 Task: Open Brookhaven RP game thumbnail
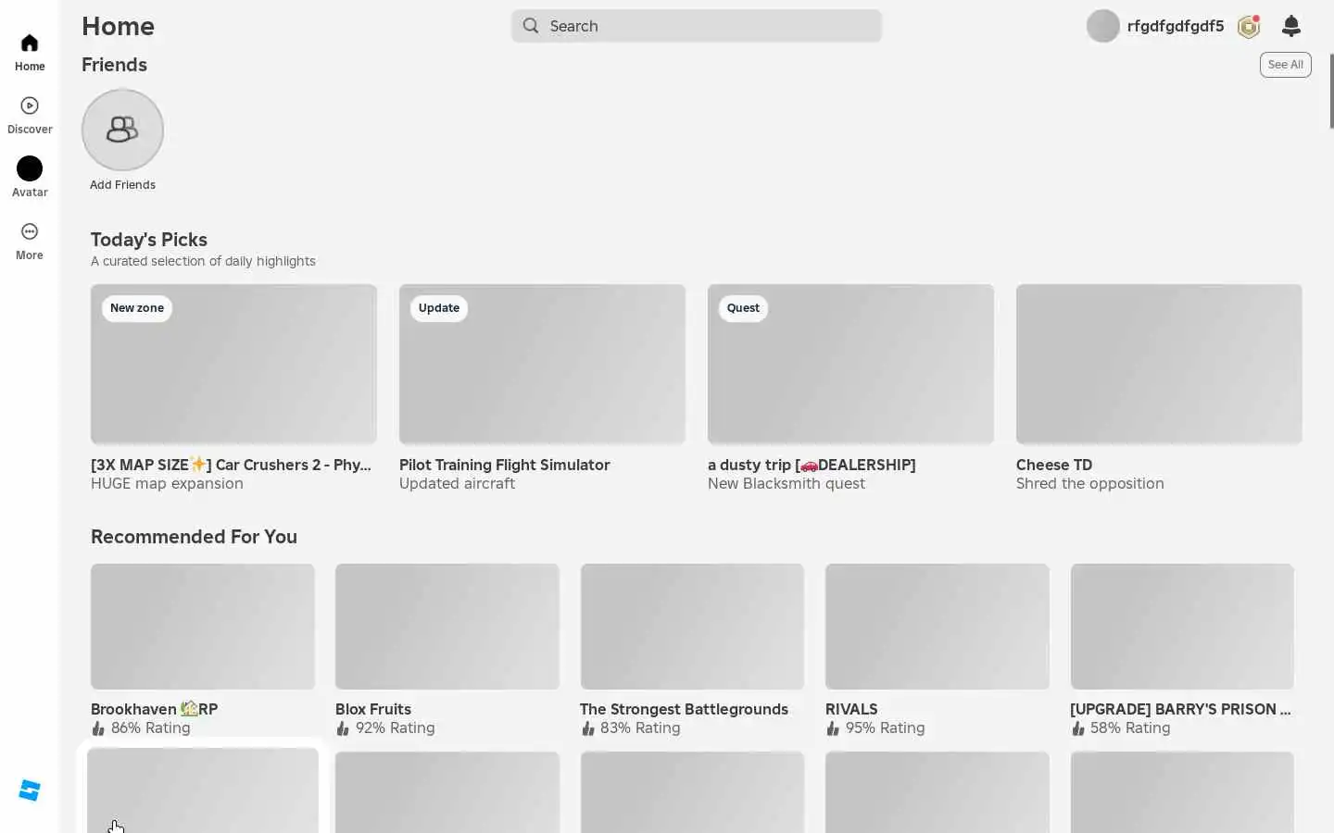coord(203,627)
